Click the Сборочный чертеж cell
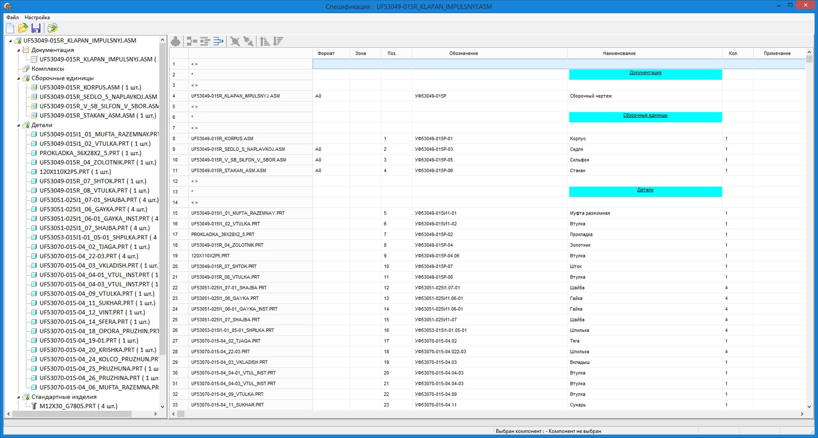818x438 pixels. point(644,96)
